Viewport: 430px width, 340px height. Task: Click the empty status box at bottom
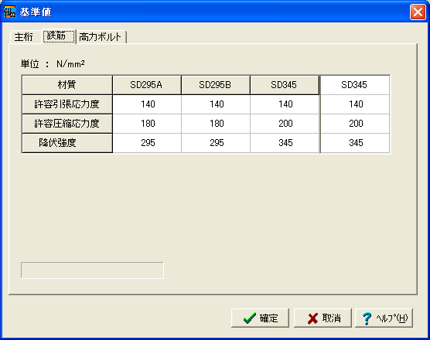(92, 270)
